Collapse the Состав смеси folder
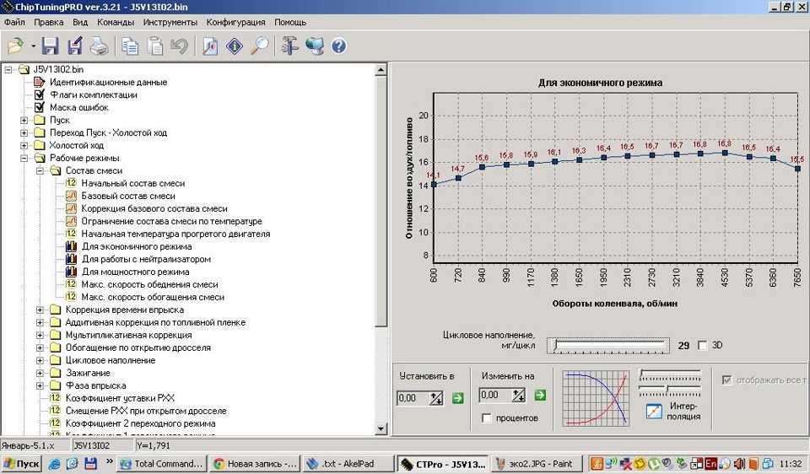 tap(40, 170)
